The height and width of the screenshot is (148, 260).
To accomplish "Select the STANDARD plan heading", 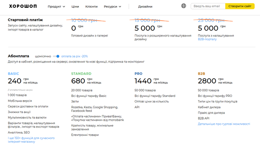I will (x=81, y=73).
